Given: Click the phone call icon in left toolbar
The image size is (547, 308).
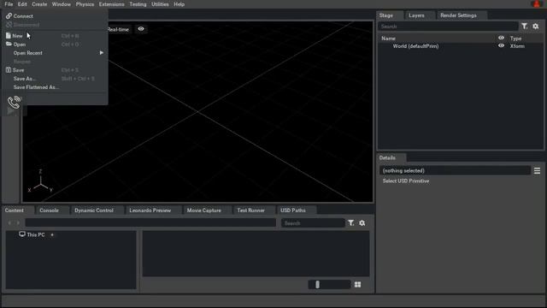Looking at the screenshot, I should 14,102.
